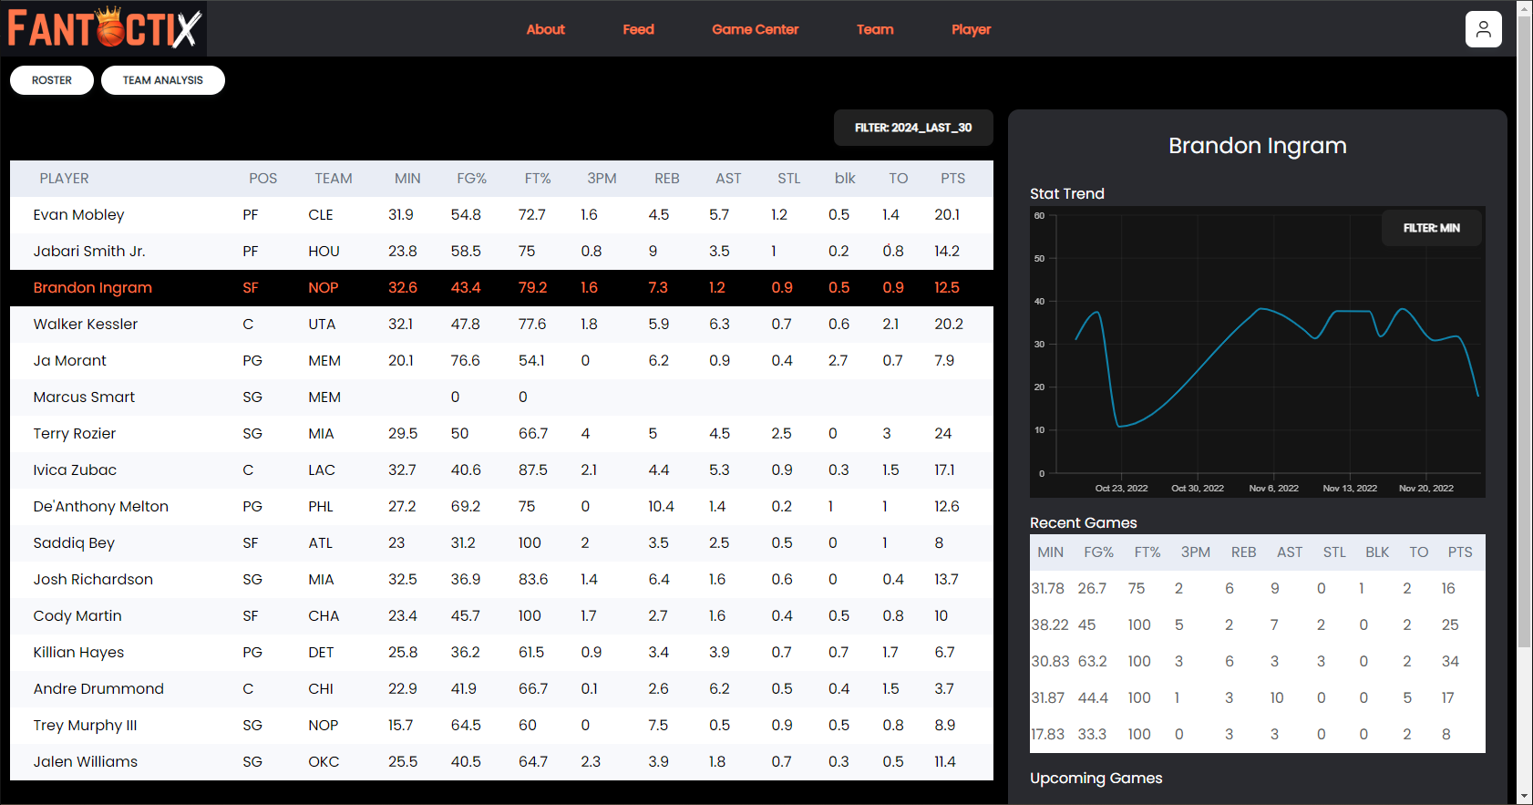Open the FILTER: 2024_LAST_30 dropdown

pyautogui.click(x=912, y=128)
